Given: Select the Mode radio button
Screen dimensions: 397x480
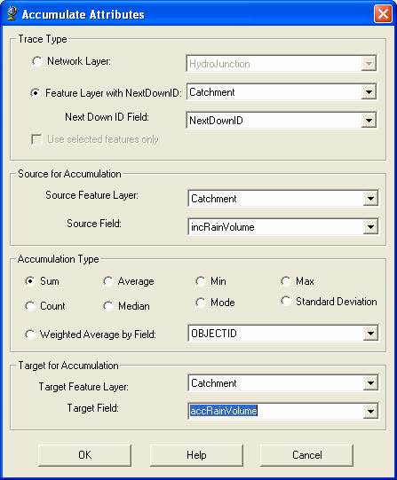Looking at the screenshot, I should tap(201, 303).
